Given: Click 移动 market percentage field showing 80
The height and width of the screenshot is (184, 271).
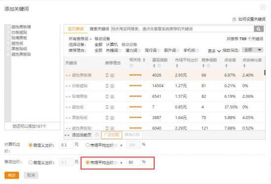Looking at the screenshot, I should coord(133,162).
